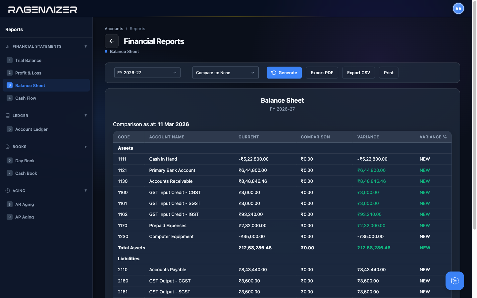Click the number 4 badge beside Cash Flow

tap(10, 98)
